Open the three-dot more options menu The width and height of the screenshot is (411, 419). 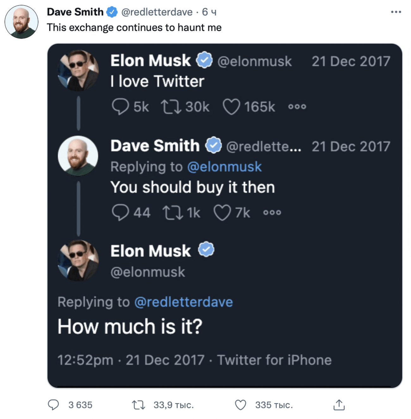pos(396,12)
